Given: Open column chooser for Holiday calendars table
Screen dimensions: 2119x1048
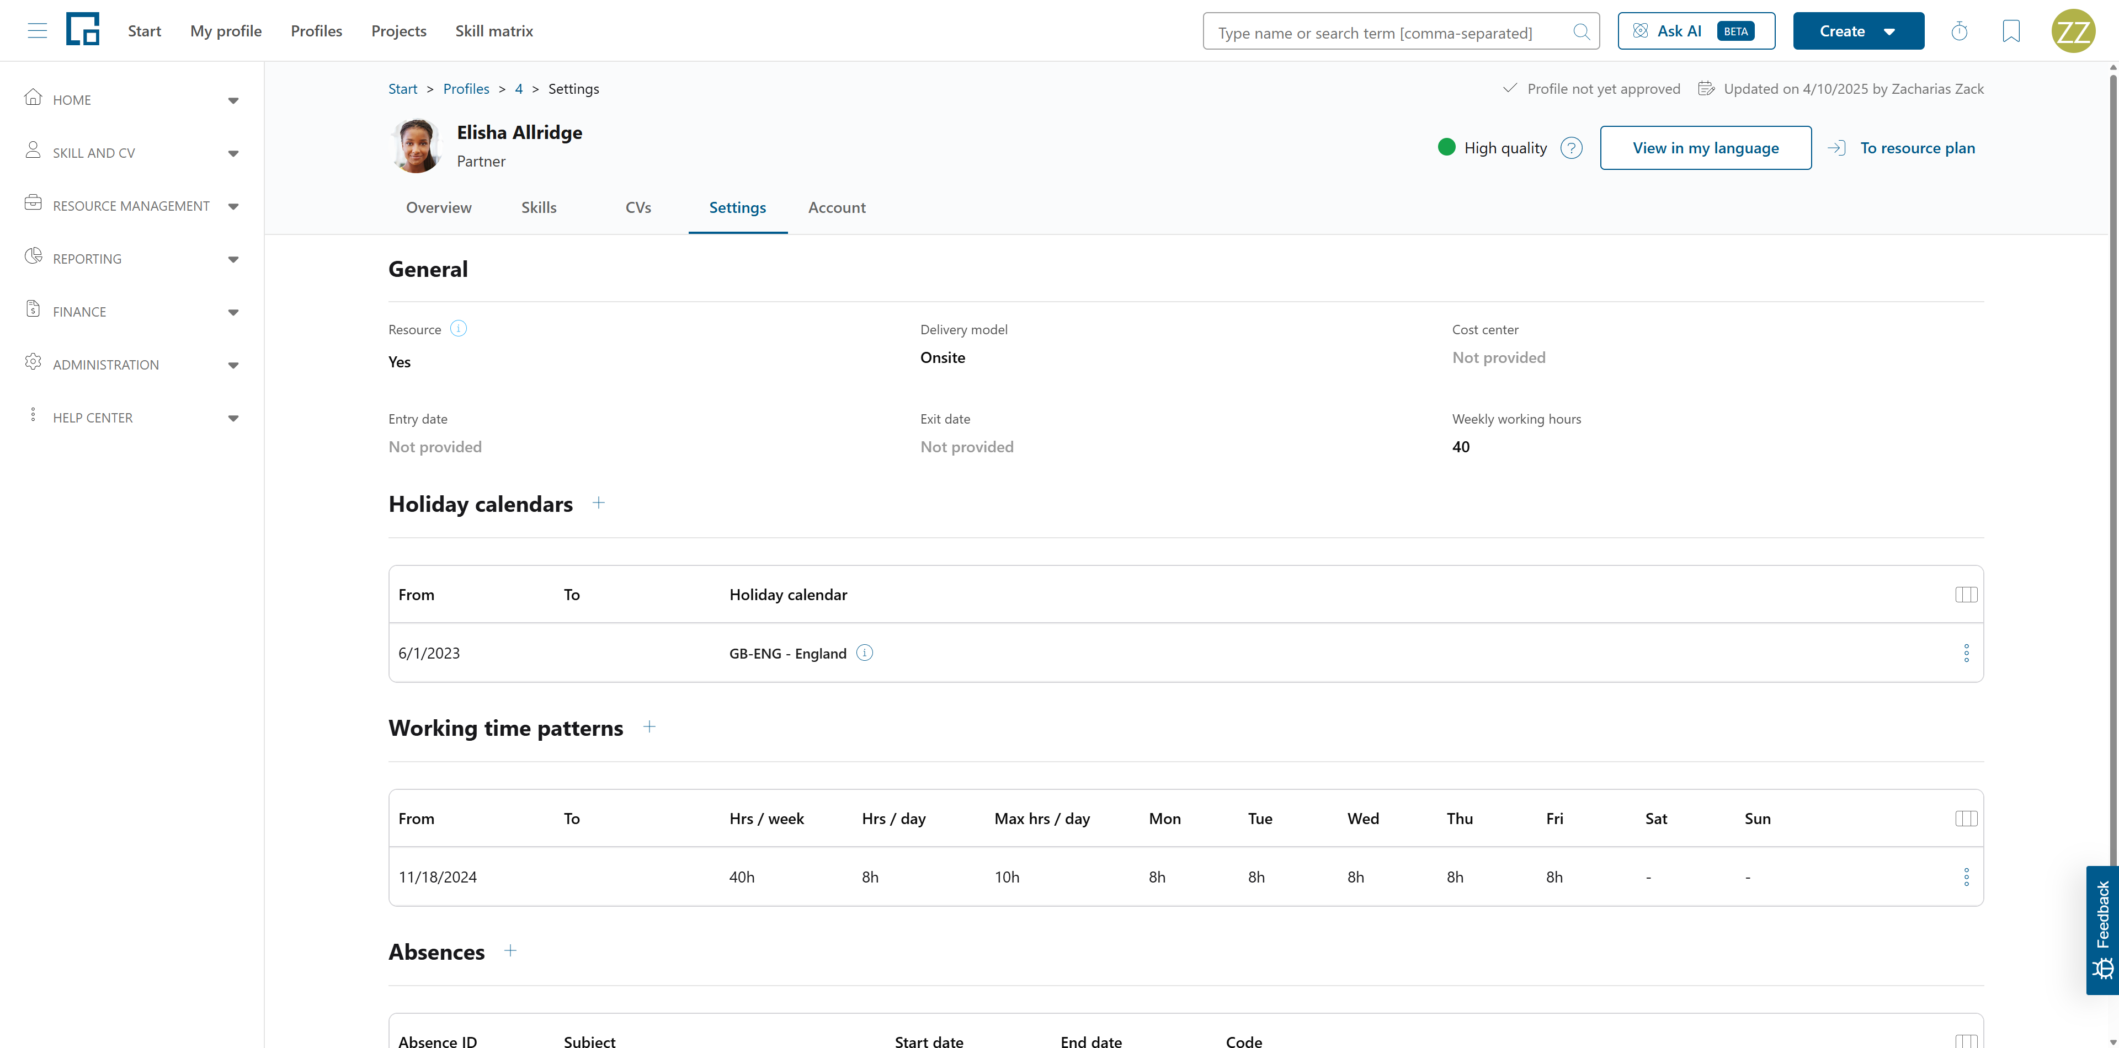Looking at the screenshot, I should click(1966, 594).
